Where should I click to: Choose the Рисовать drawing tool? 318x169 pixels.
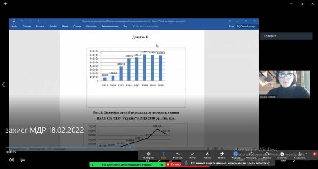178,155
